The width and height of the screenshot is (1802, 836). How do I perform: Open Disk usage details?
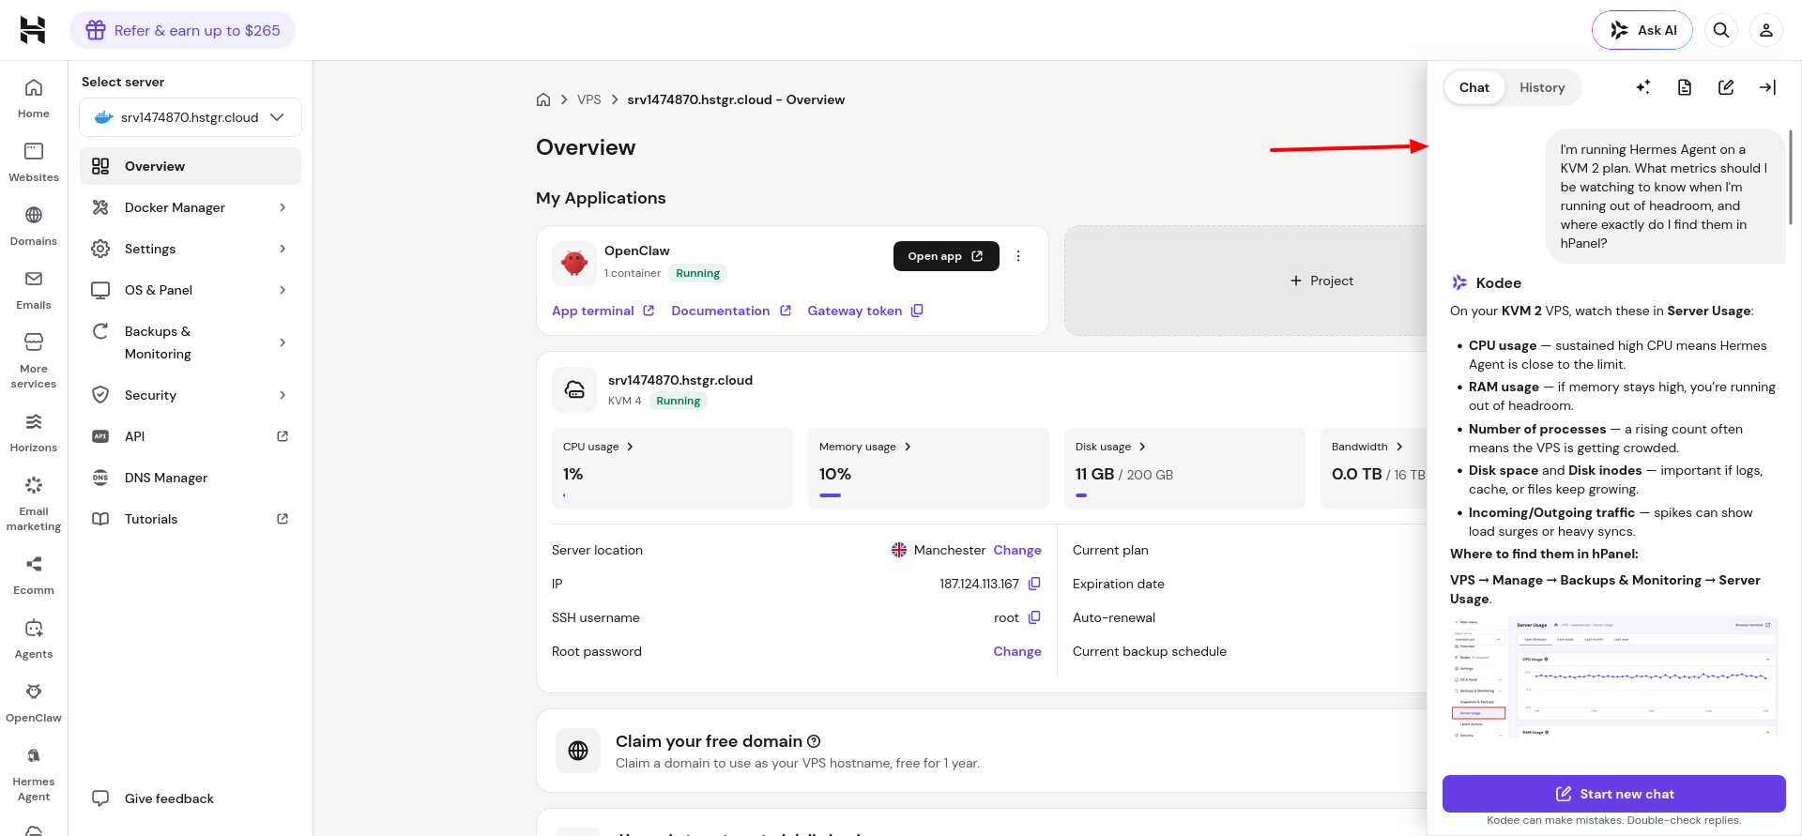click(x=1110, y=447)
